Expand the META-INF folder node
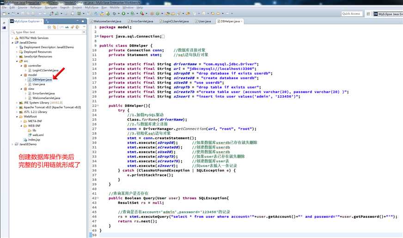The width and height of the screenshot is (403, 238). pos(21,122)
